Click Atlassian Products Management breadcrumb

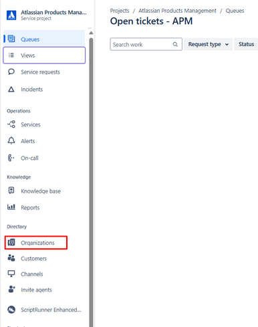pos(177,11)
